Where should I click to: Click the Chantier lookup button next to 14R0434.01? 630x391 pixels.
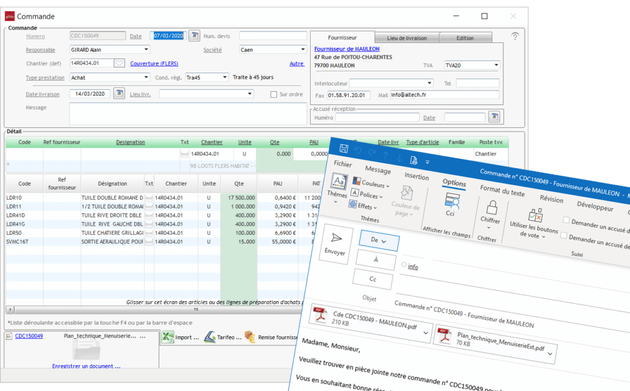tap(119, 63)
